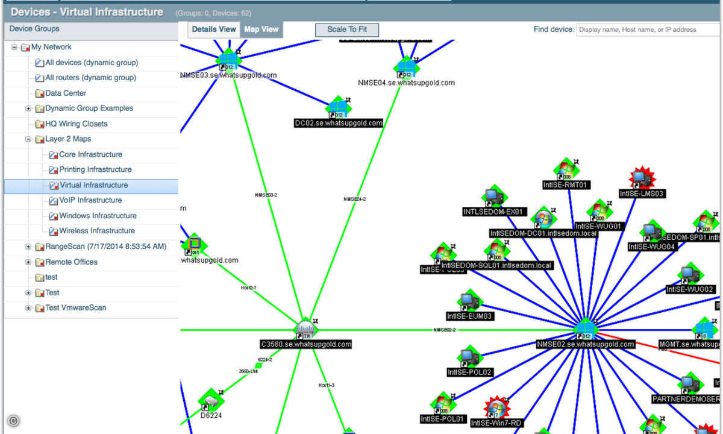Select the down IntlSE-LMS03 device icon
Image resolution: width=723 pixels, height=434 pixels.
point(642,178)
